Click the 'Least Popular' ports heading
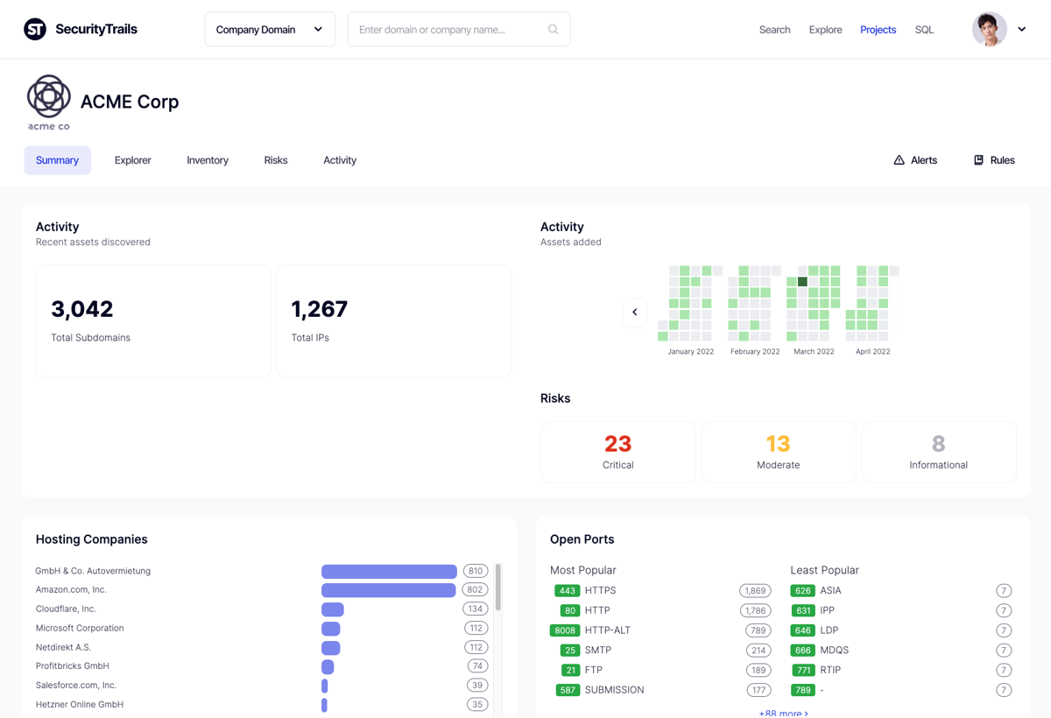1051x718 pixels. 825,570
